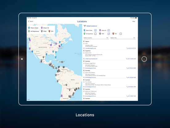This screenshot has height=128, width=170.
Task: Select the Algeria country heading
Action: tap(87, 41)
